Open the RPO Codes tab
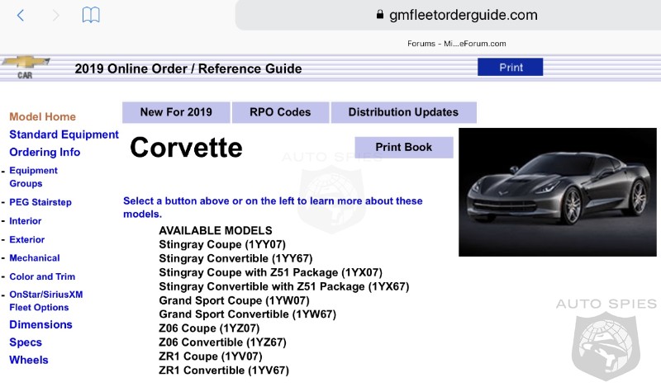 280,112
